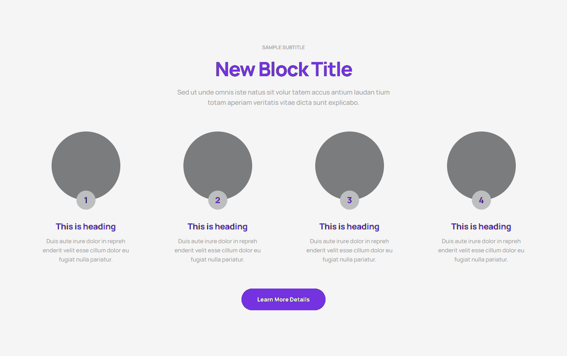The width and height of the screenshot is (567, 356).
Task: Click the SAMPLE SUBTITLE text
Action: (283, 48)
